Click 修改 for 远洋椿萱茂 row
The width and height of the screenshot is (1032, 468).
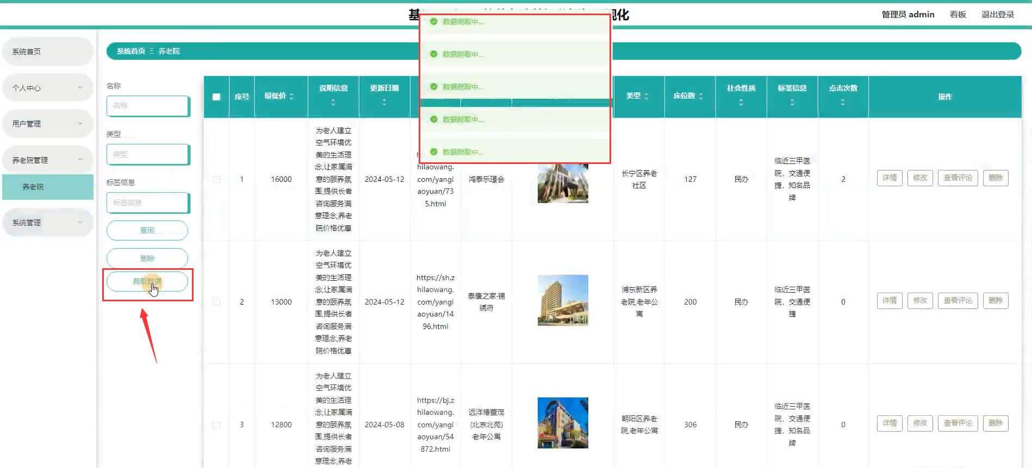click(920, 423)
